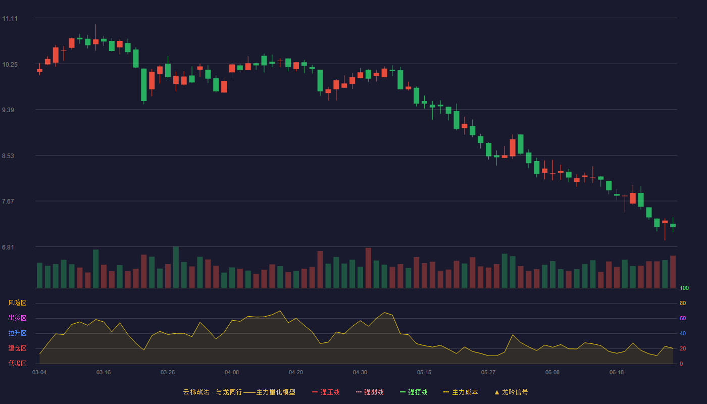The width and height of the screenshot is (707, 404).
Task: Toggle the 强压线 series via its label
Action: [330, 392]
